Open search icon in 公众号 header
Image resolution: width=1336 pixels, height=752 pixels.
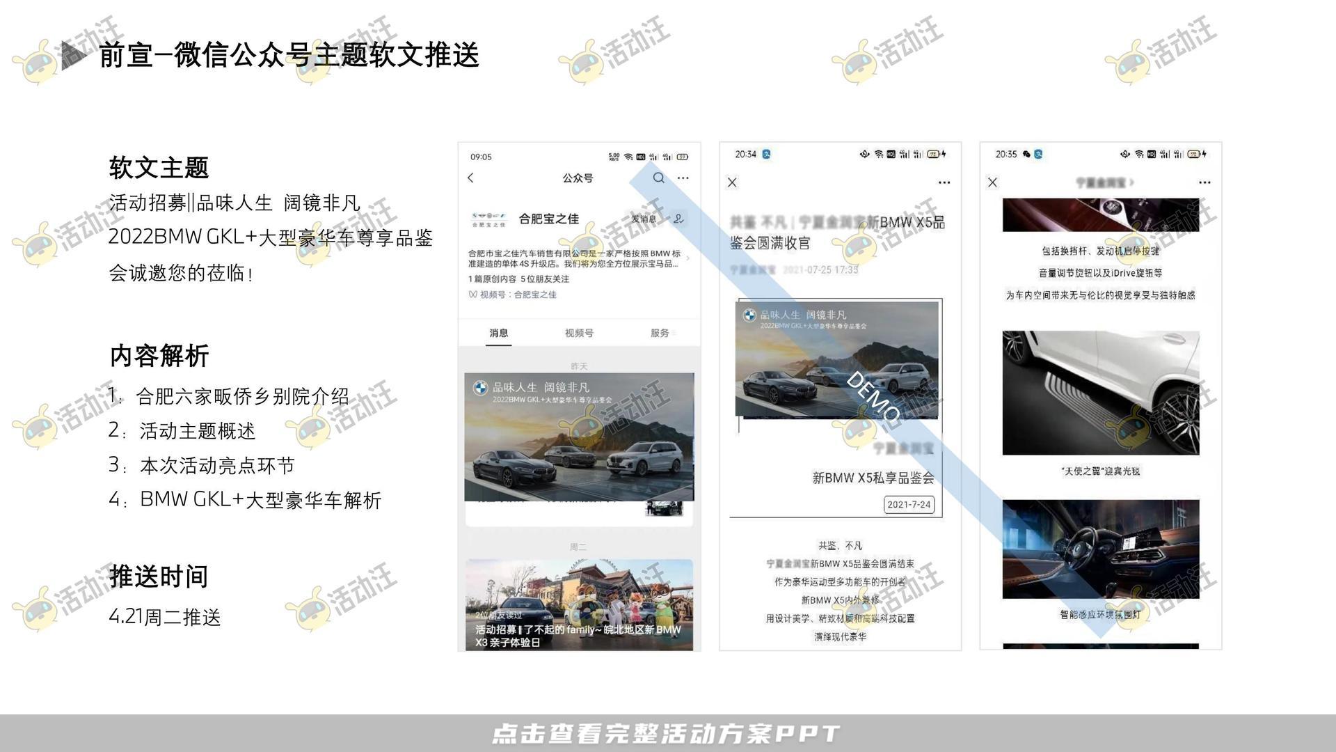pyautogui.click(x=658, y=178)
